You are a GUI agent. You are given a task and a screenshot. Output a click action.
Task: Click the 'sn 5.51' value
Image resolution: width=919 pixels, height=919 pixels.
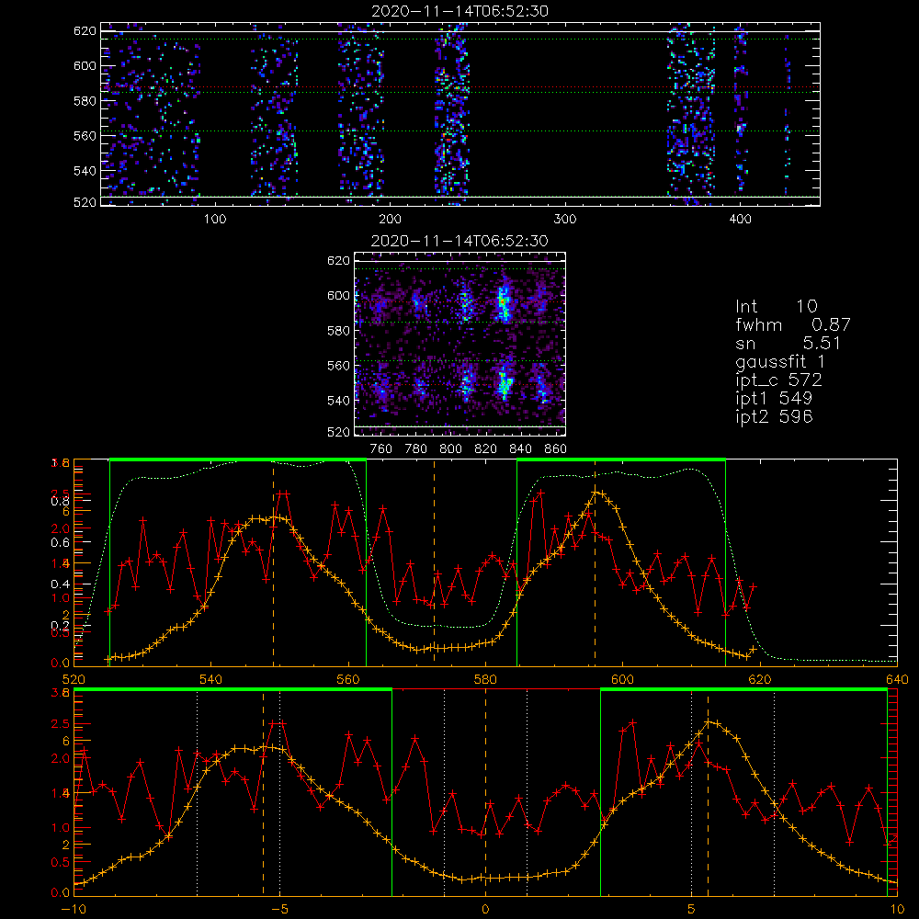[788, 343]
